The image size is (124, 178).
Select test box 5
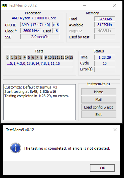coord(29,57)
